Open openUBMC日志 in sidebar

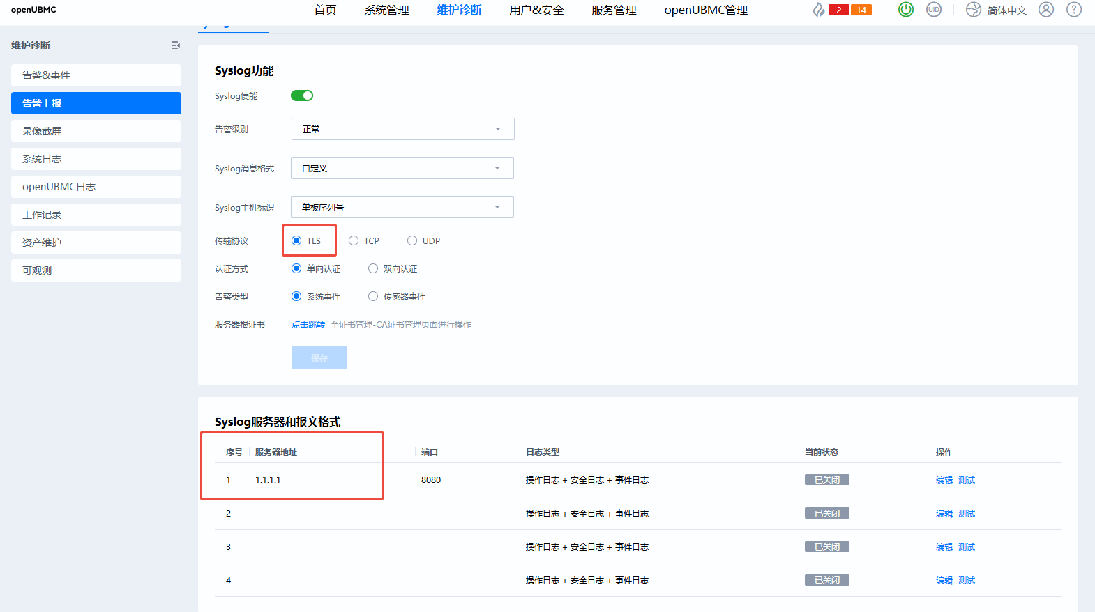(x=96, y=187)
